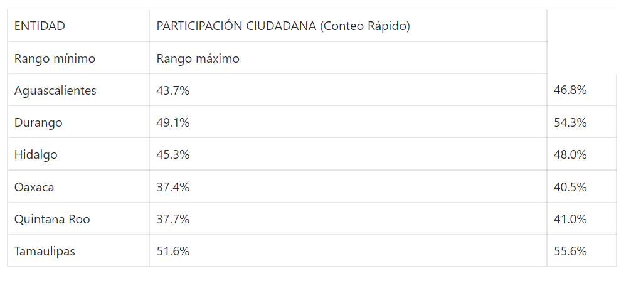Viewport: 631px width, 281px height.
Task: Click the 37.7% Quintana Roo value
Action: (x=173, y=220)
